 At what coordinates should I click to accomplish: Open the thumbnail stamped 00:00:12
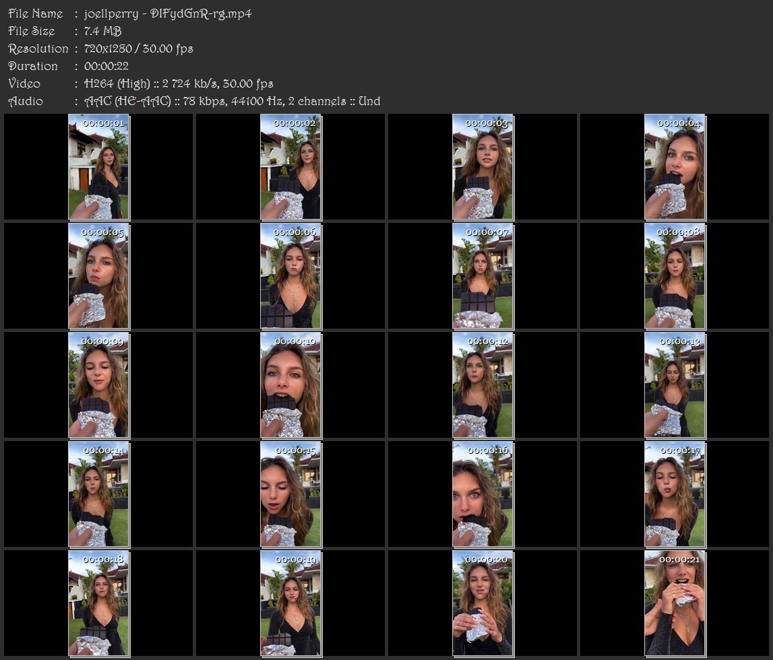(x=483, y=386)
